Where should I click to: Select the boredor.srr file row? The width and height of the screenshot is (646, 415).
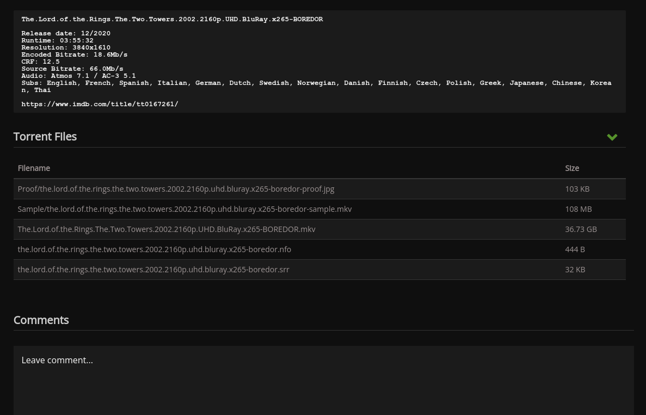point(319,270)
